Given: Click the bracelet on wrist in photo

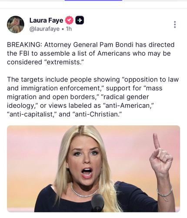Looking at the screenshot, I should 165,193.
